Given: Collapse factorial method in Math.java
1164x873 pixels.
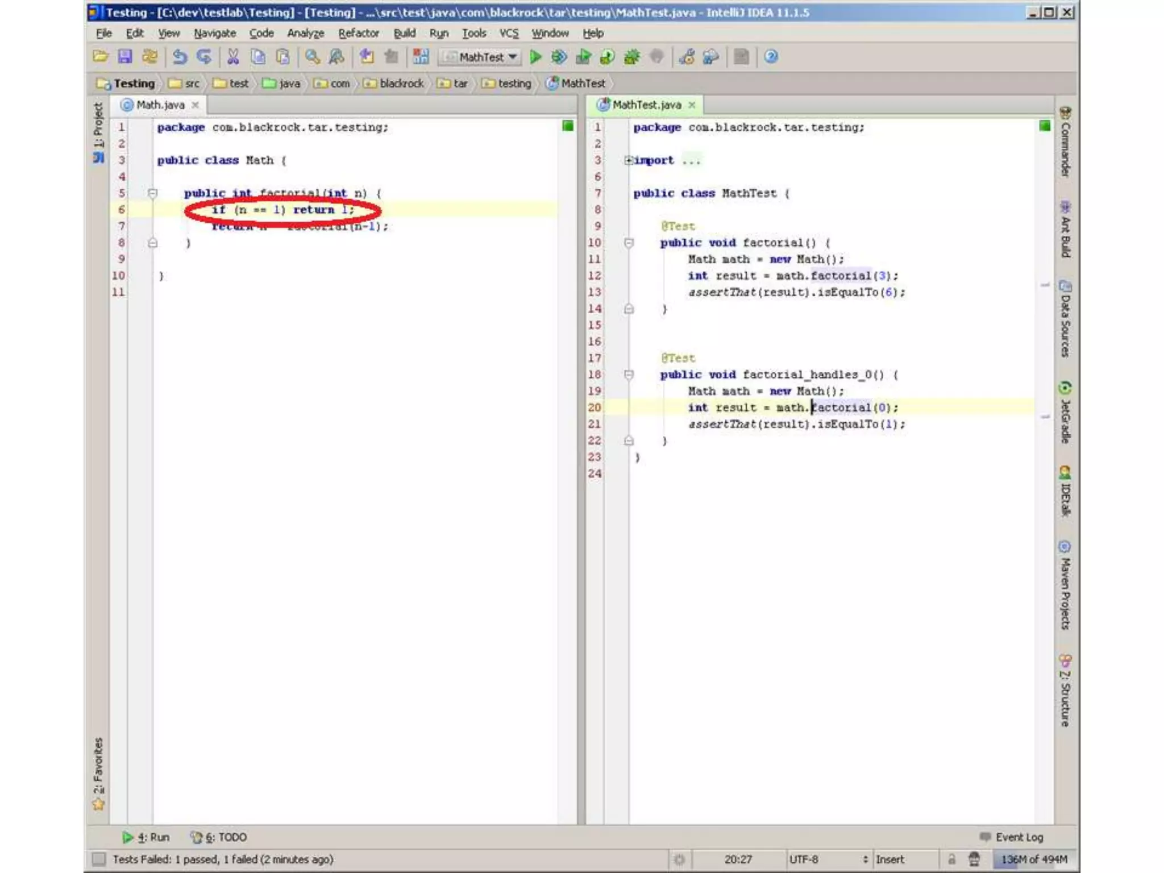Looking at the screenshot, I should (x=152, y=193).
